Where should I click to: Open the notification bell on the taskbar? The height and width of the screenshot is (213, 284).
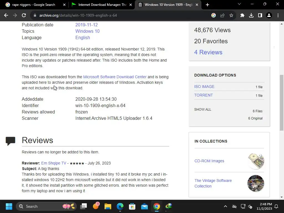(277, 206)
